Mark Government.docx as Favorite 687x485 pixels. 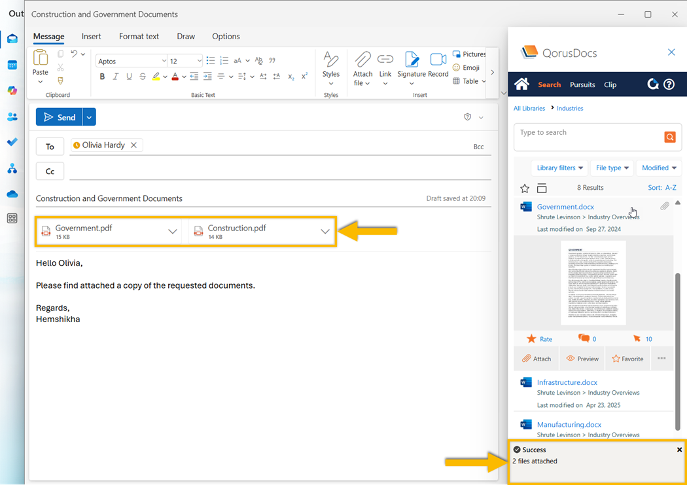click(627, 359)
